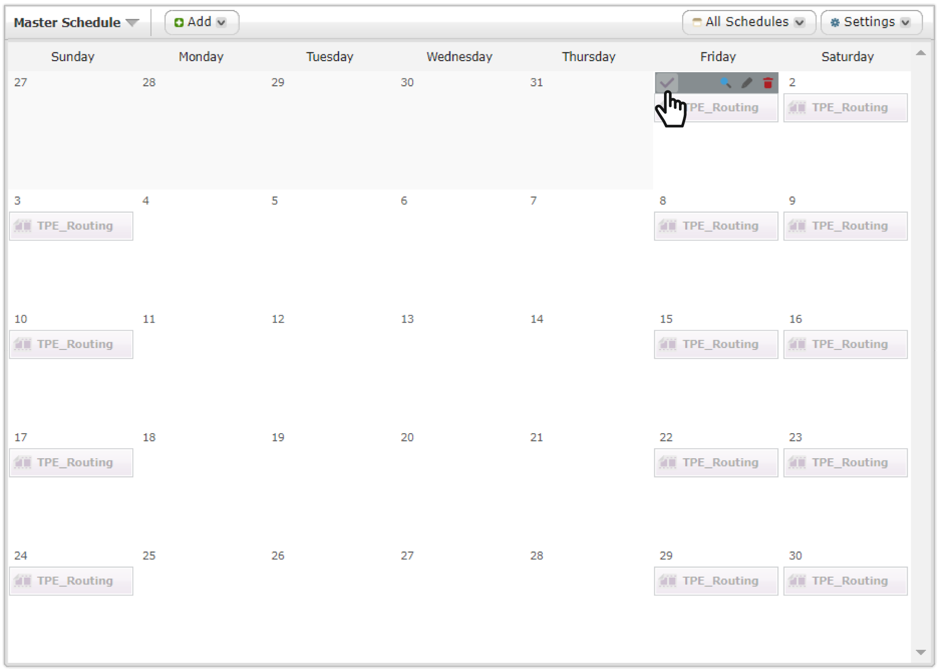Select day 13 on the calendar
This screenshot has width=938, height=671.
407,319
